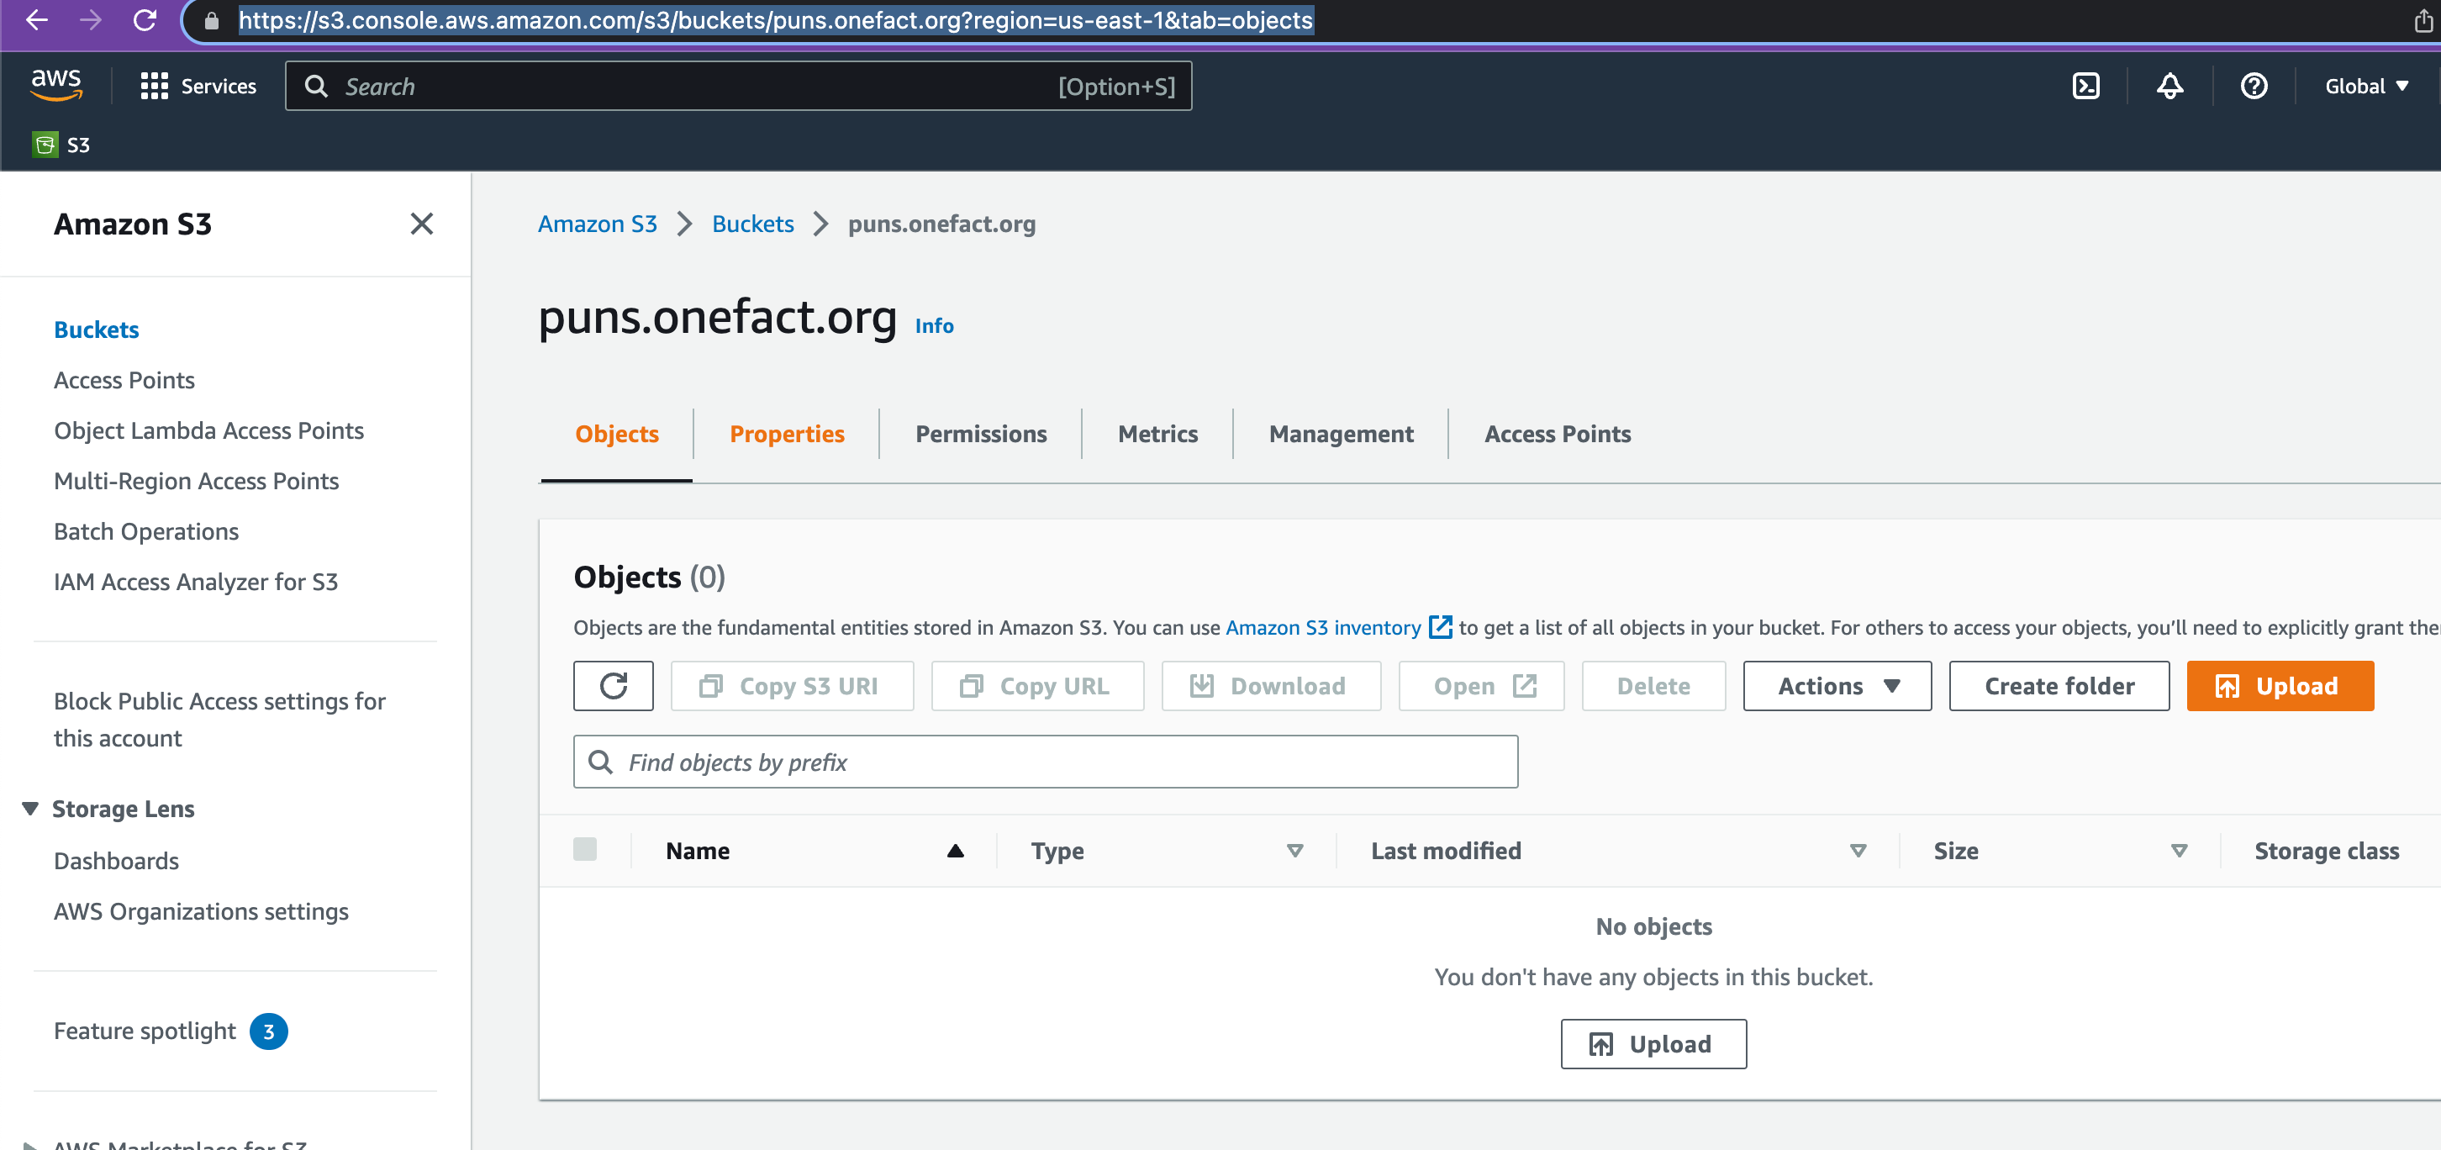Open AWS CloudShell terminal icon

(2085, 87)
